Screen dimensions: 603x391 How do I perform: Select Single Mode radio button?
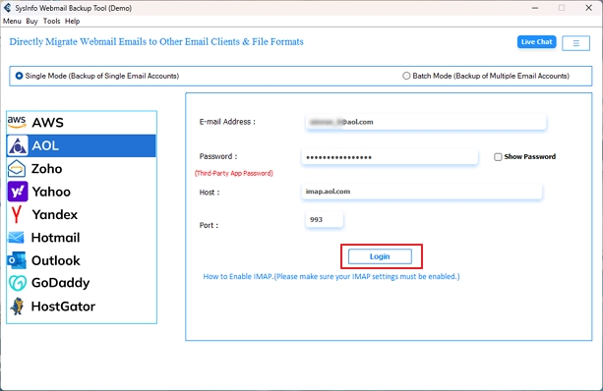click(x=19, y=76)
